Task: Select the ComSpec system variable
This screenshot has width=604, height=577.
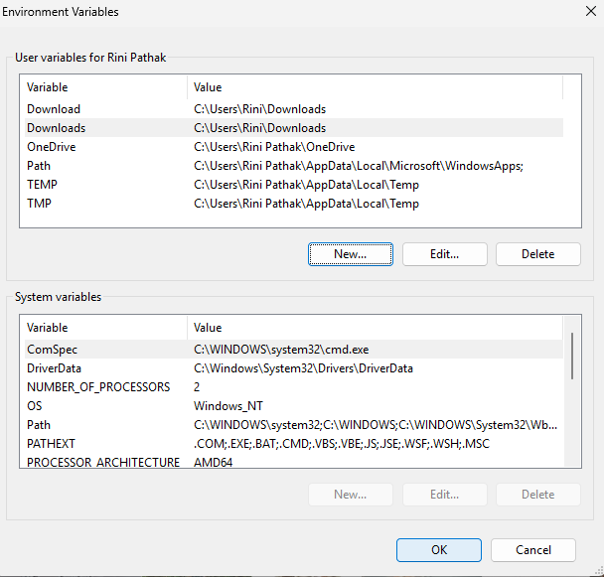Action: click(52, 350)
